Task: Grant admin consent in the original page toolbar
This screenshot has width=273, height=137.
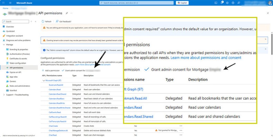Action: (x=81, y=71)
